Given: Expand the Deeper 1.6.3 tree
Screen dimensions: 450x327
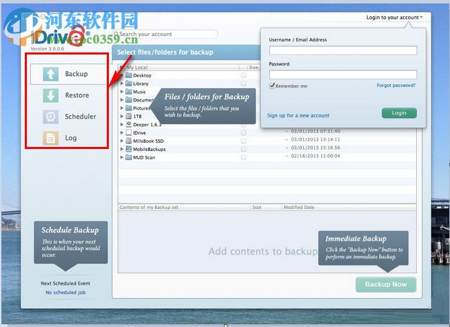Looking at the screenshot, I should (122, 124).
